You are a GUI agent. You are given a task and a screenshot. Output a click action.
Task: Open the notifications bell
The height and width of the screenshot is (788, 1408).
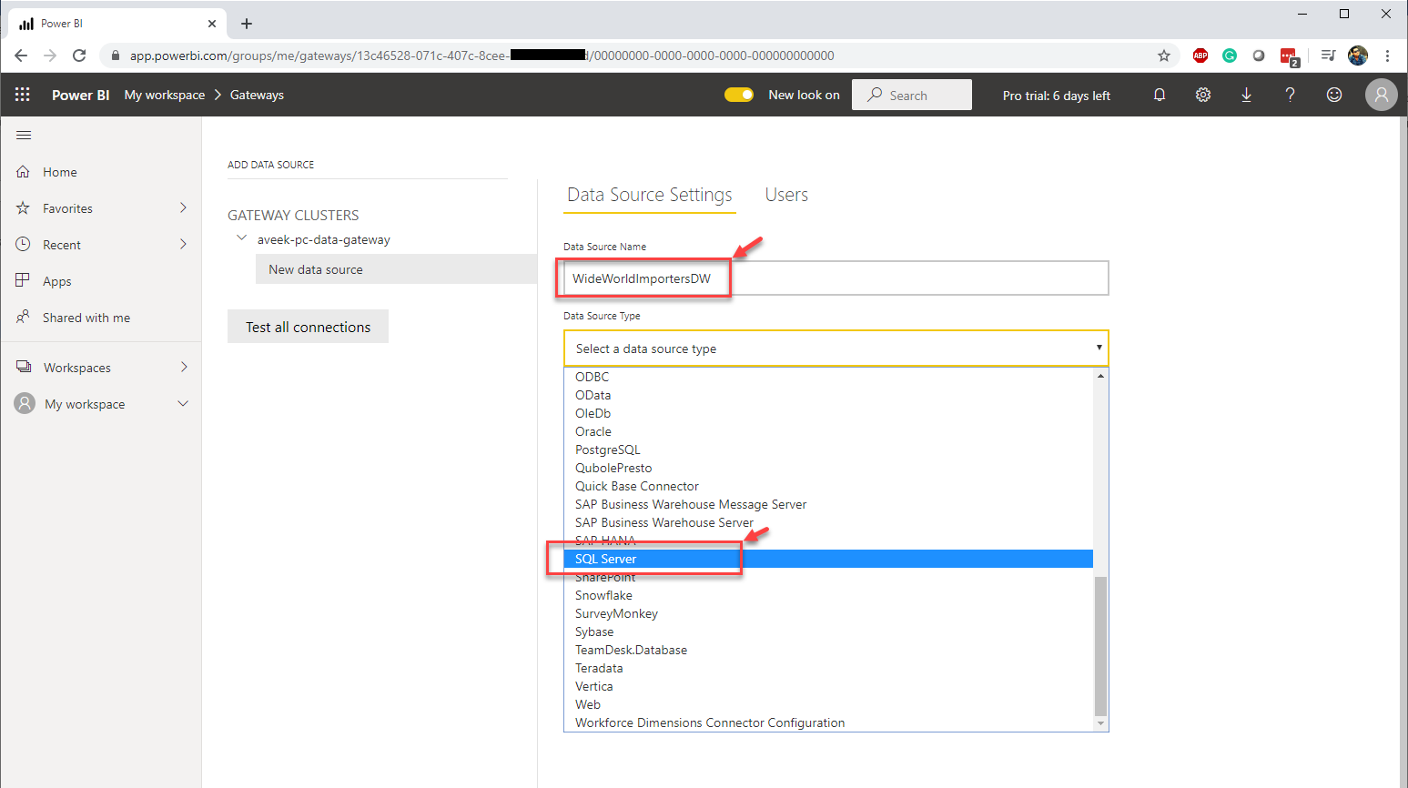coord(1159,95)
